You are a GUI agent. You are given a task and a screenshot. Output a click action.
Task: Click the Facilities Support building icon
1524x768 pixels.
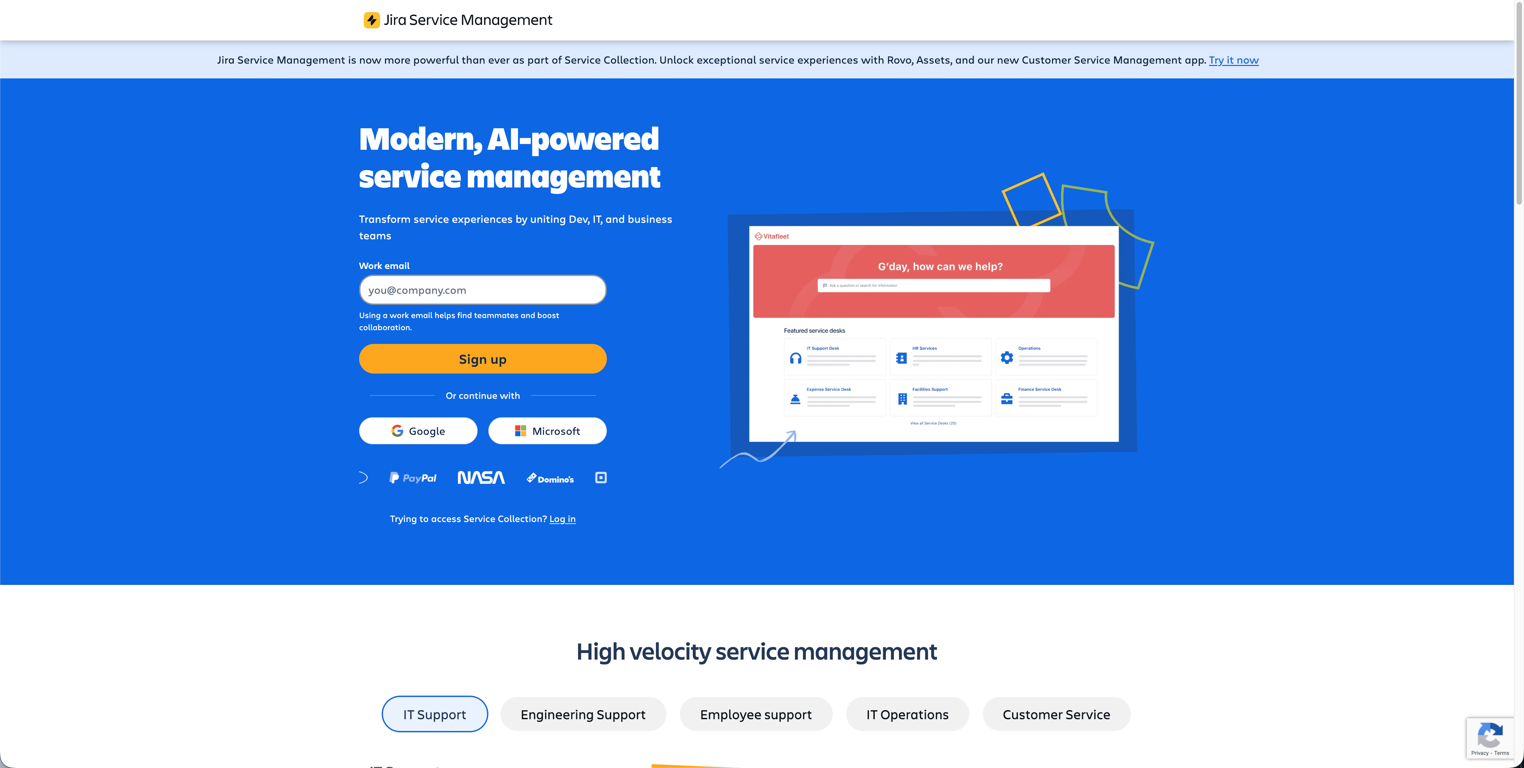click(x=902, y=399)
